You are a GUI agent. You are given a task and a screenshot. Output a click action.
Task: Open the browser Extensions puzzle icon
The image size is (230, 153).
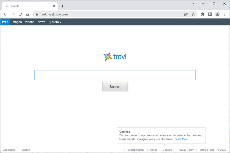[202, 14]
